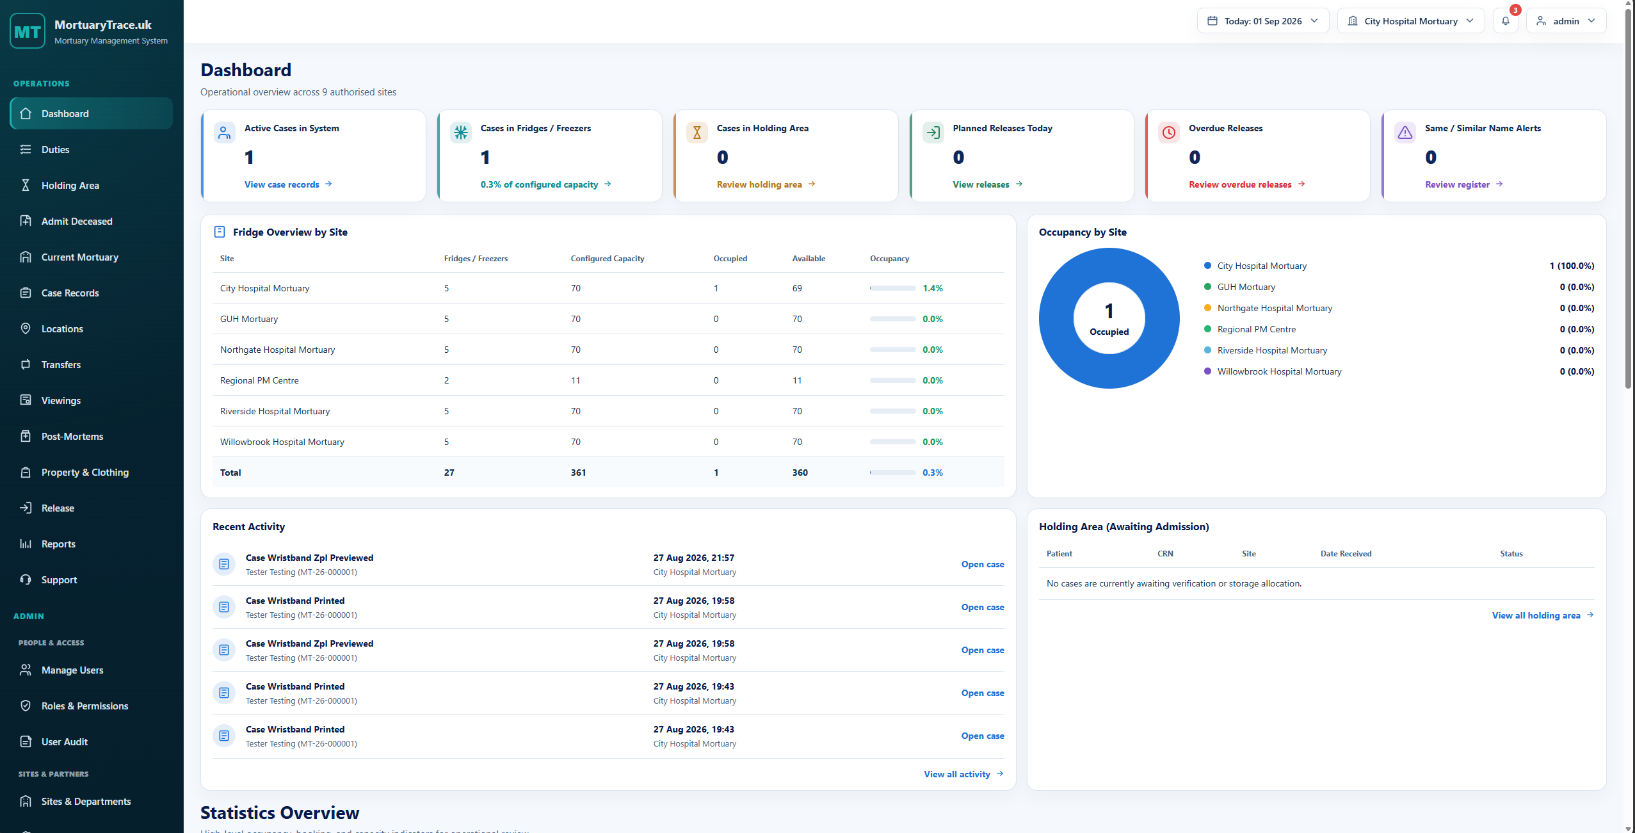This screenshot has height=833, width=1635.
Task: Click the Post-Mortems sidebar icon
Action: (x=26, y=436)
